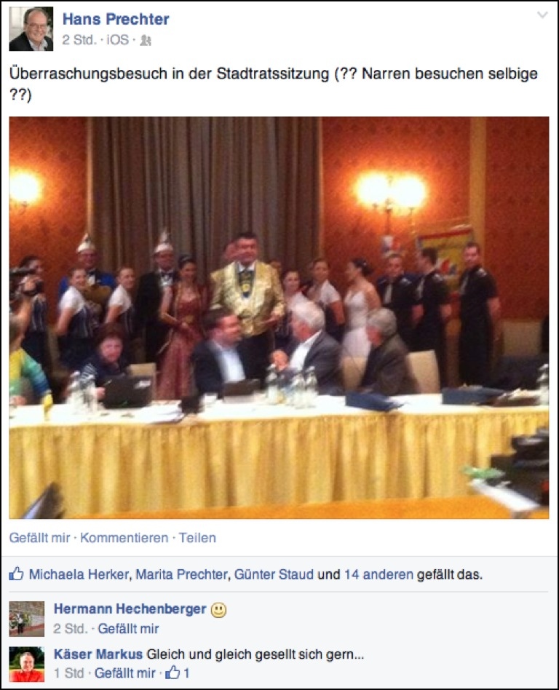
Task: Show the 14 anderen who liked
Action: click(x=378, y=574)
